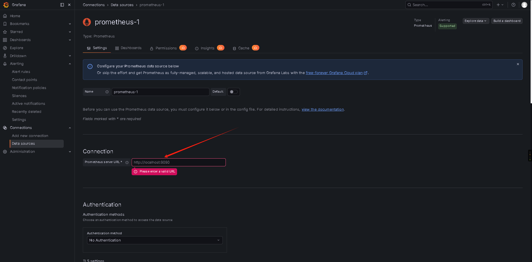Open the Help question mark icon
The image size is (532, 262).
[x=513, y=5]
